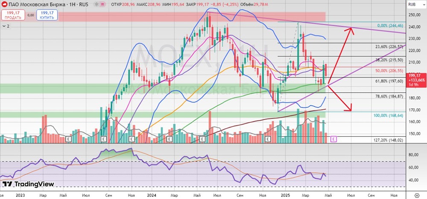The image size is (427, 199).
Task: Expand the collapsed indicators legend labeled 2
Action: [6, 26]
